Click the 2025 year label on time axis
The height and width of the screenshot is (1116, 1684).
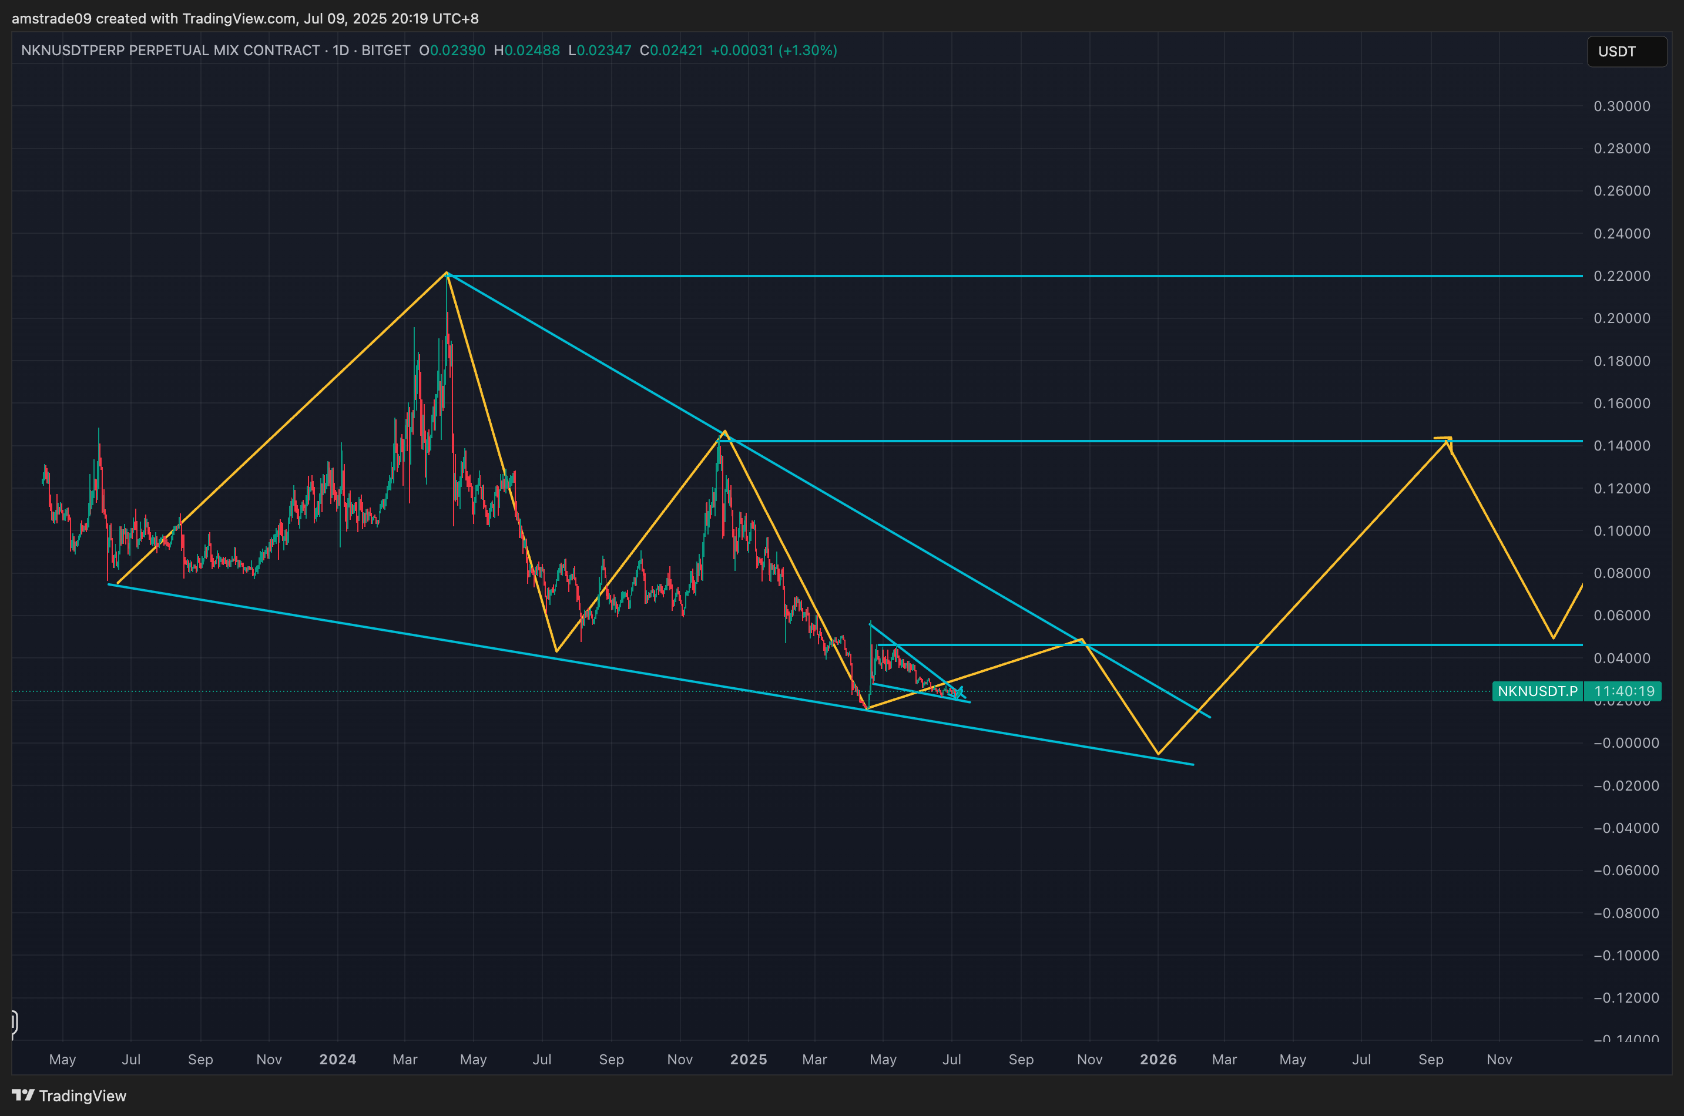pos(749,1059)
